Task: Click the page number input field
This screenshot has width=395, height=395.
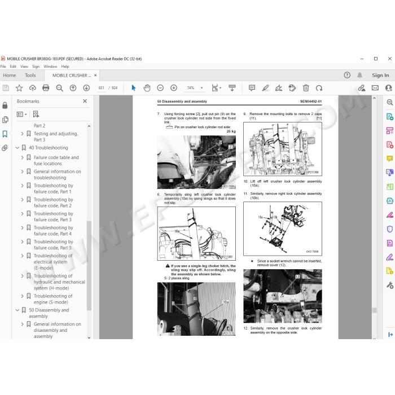Action: 101,88
